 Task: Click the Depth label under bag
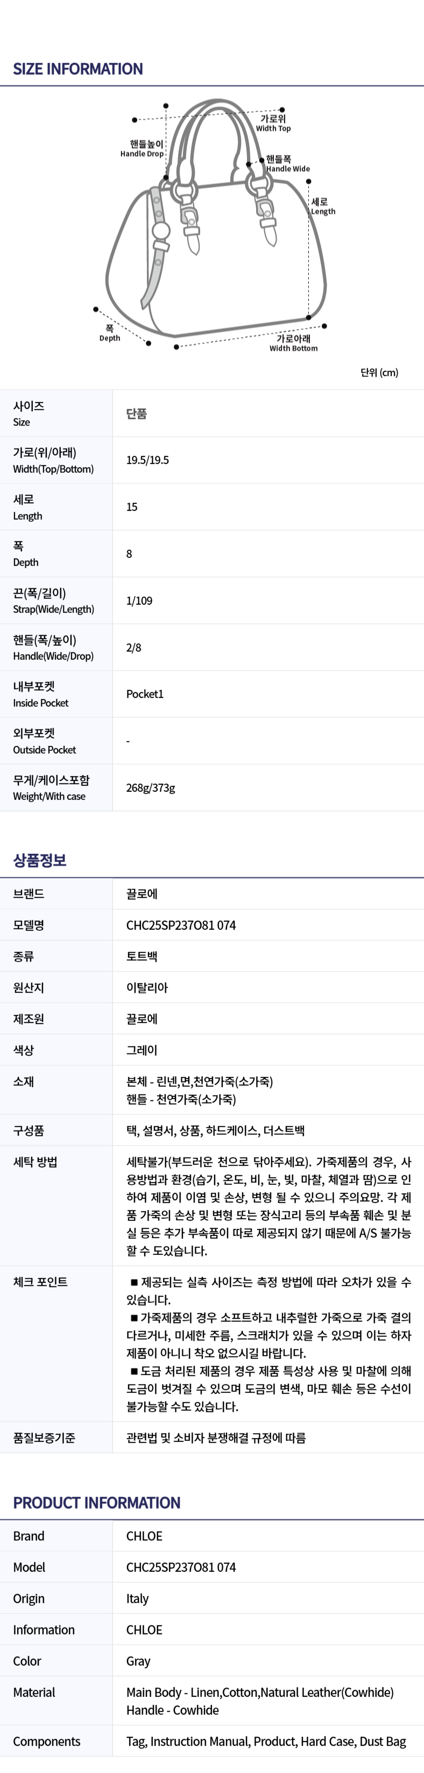coord(110,333)
